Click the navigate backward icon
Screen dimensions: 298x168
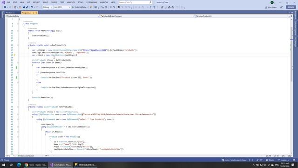5,7
